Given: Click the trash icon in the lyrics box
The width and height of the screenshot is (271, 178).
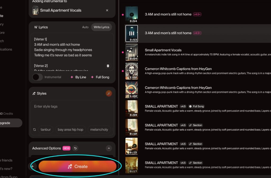Looking at the screenshot, I should tap(108, 66).
